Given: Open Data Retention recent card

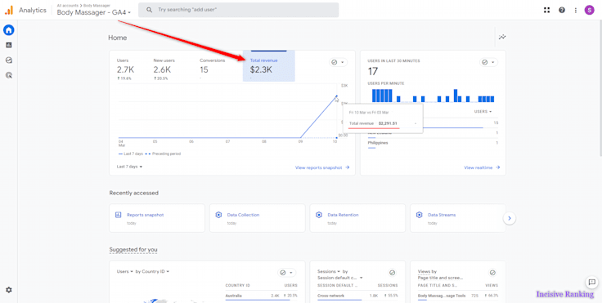Looking at the screenshot, I should (x=357, y=218).
